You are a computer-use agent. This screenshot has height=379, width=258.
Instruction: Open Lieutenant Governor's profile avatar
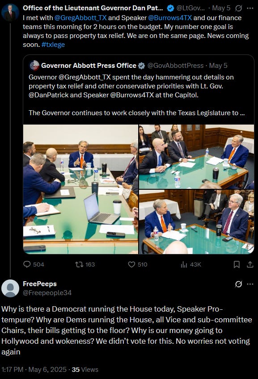tap(10, 12)
